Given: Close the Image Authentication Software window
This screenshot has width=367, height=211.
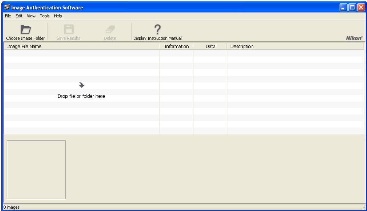Looking at the screenshot, I should click(x=361, y=8).
